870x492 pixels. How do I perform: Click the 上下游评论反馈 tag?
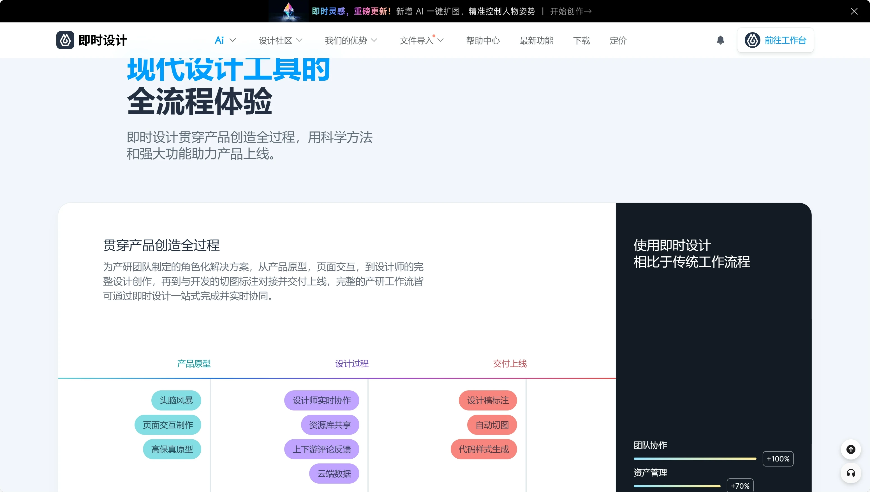click(321, 449)
